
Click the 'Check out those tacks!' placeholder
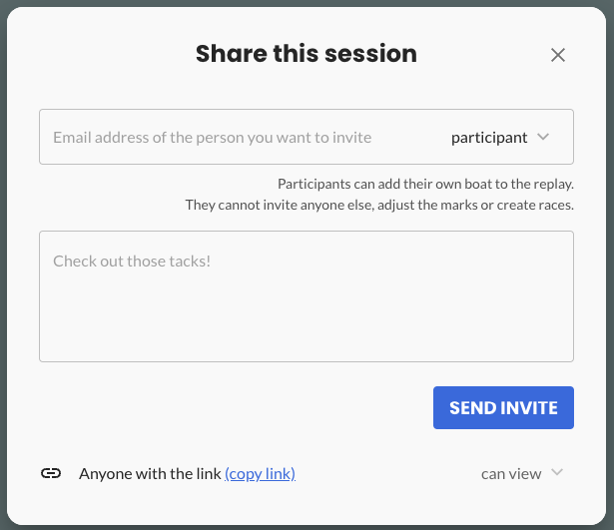coord(132,262)
